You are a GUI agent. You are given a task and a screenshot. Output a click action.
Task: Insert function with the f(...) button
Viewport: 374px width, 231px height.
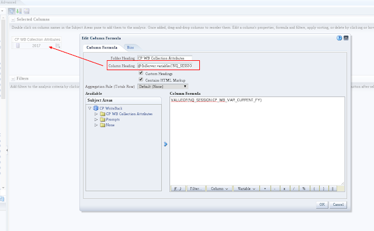(x=178, y=188)
